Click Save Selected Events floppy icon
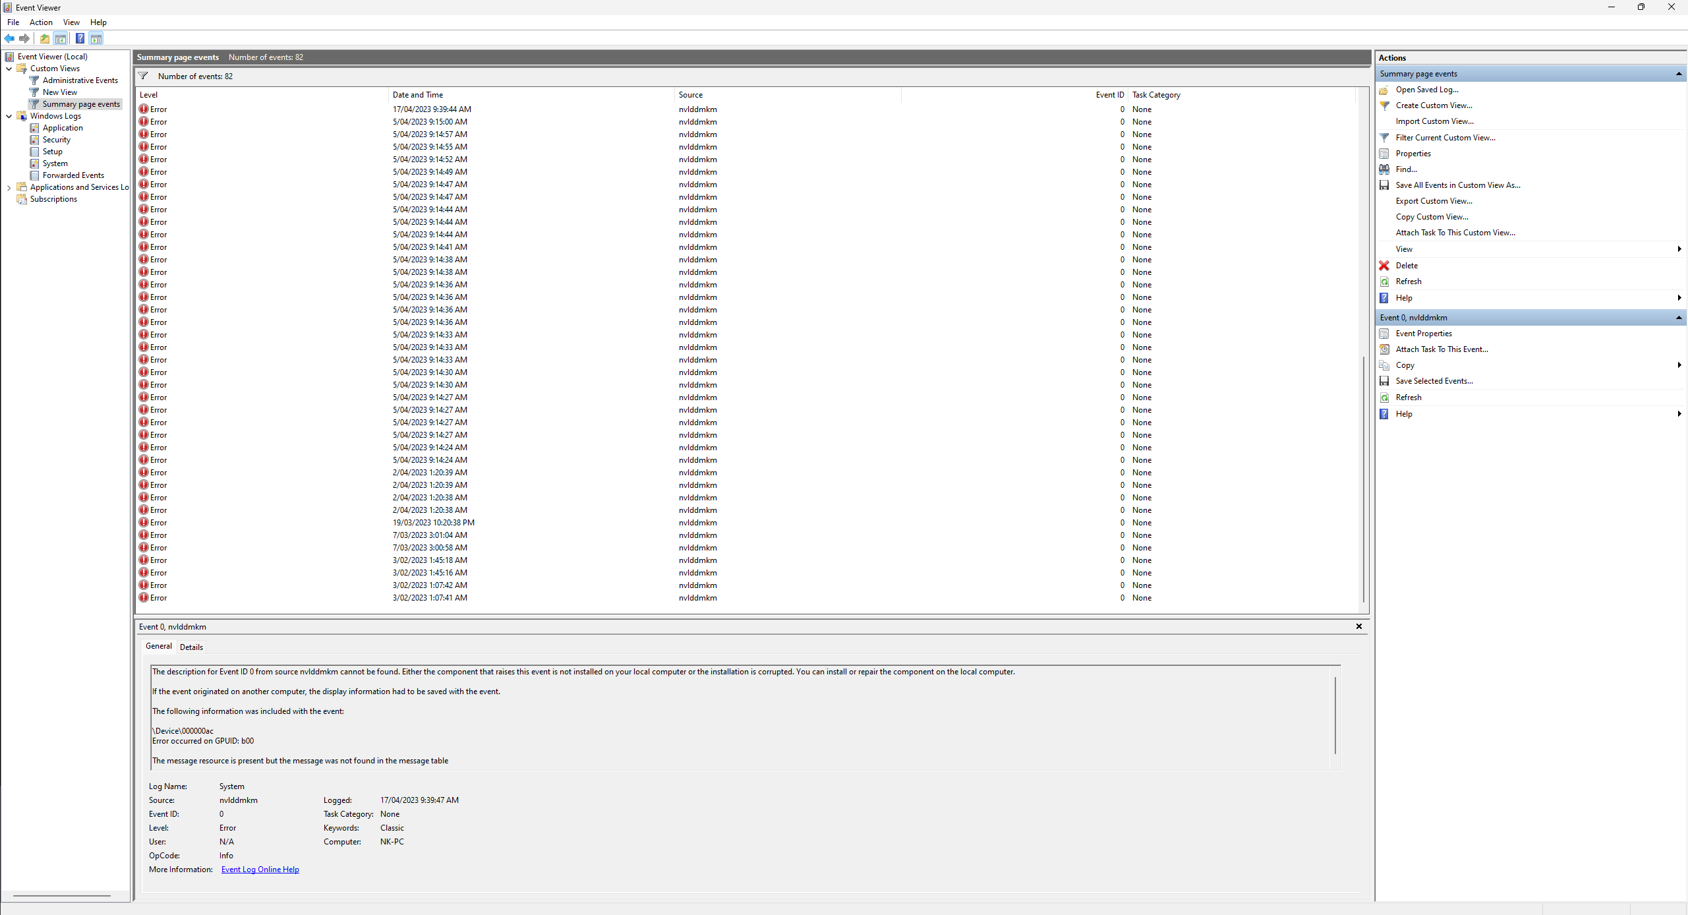1688x915 pixels. [1384, 381]
